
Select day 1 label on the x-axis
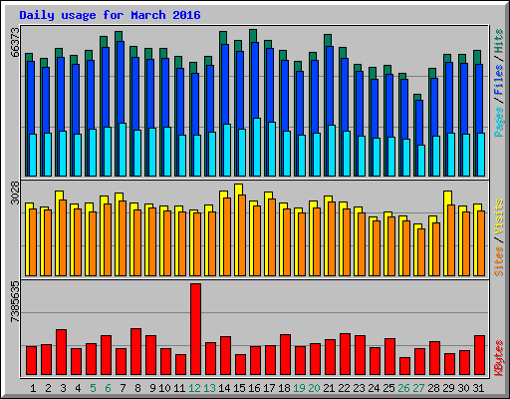click(33, 388)
